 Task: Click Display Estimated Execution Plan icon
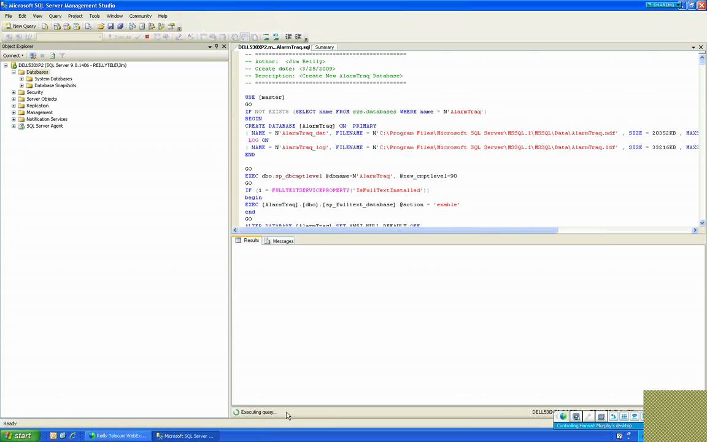tap(157, 37)
